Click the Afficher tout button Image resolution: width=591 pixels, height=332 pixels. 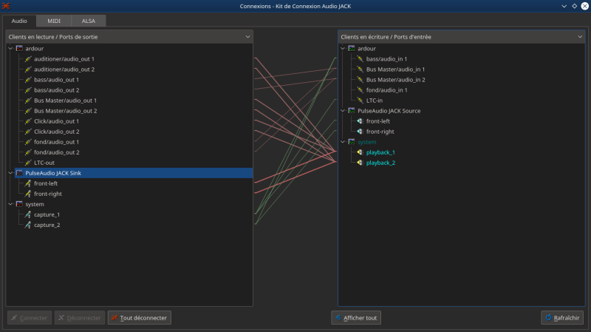[x=356, y=318]
